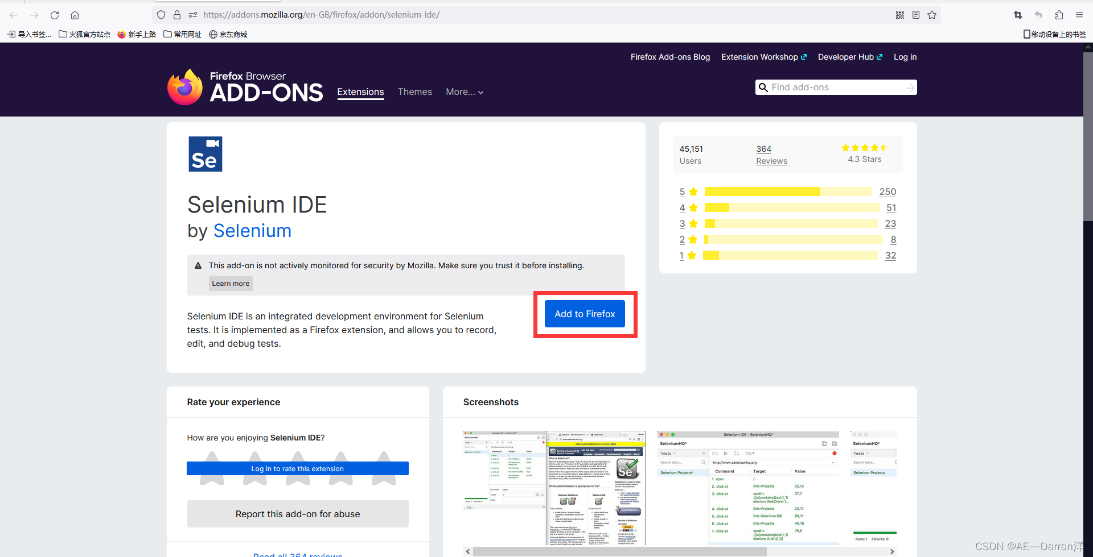1093x557 pixels.
Task: Open the connection permissions dropdown beside the URL
Action: (193, 15)
